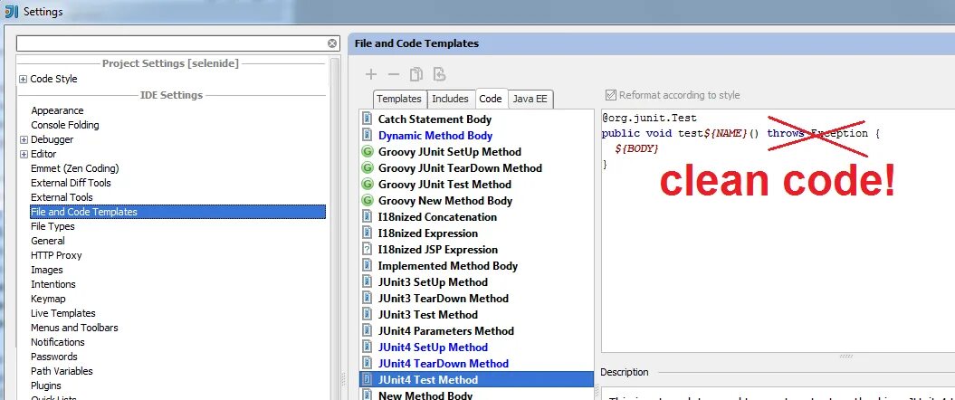Open File Types settings

pyautogui.click(x=53, y=226)
